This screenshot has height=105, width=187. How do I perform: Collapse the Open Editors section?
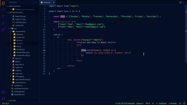tap(15, 6)
